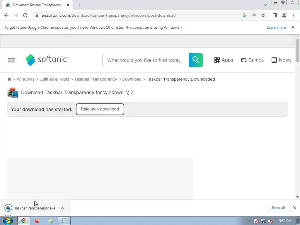Open the Softonic hamburger menu
This screenshot has width=300, height=225.
pyautogui.click(x=12, y=60)
